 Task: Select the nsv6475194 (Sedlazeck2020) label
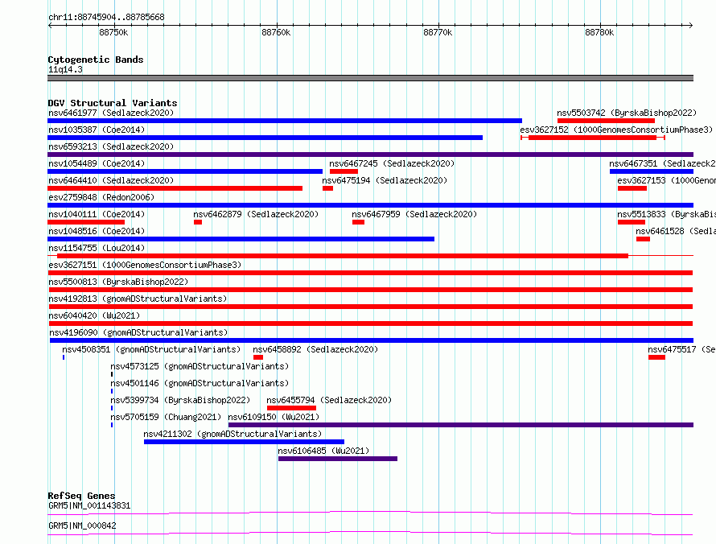(385, 180)
